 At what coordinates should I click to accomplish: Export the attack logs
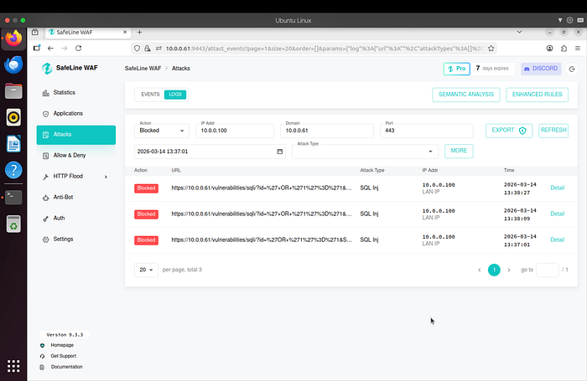(x=509, y=131)
